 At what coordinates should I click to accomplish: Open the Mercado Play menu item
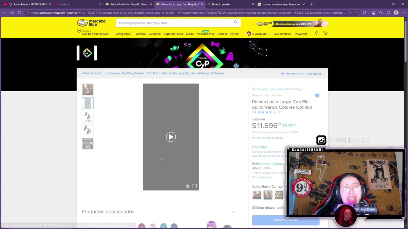tap(206, 34)
